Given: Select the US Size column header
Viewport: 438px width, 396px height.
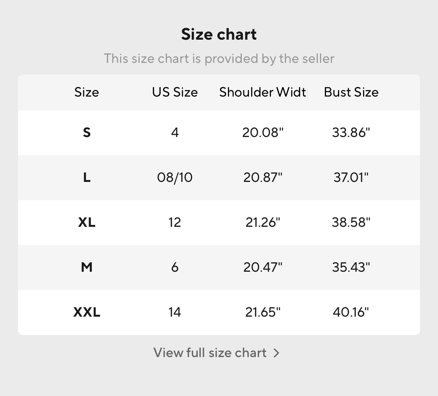Looking at the screenshot, I should 175,92.
